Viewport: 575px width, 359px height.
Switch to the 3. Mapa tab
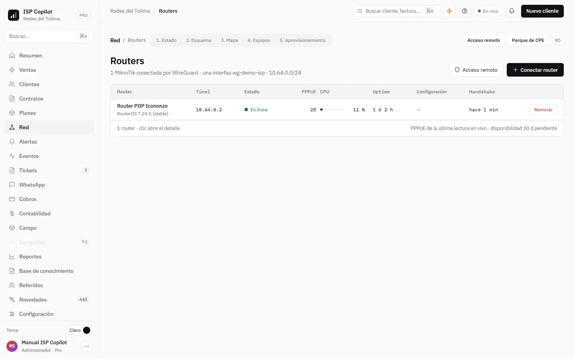click(x=229, y=40)
